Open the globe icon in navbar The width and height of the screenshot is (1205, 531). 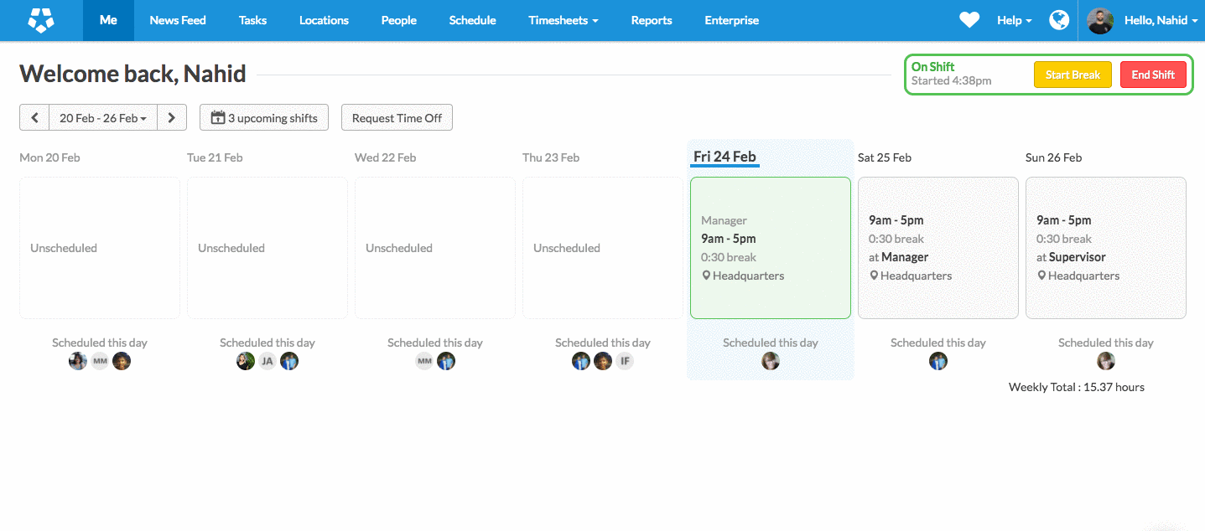click(1058, 20)
